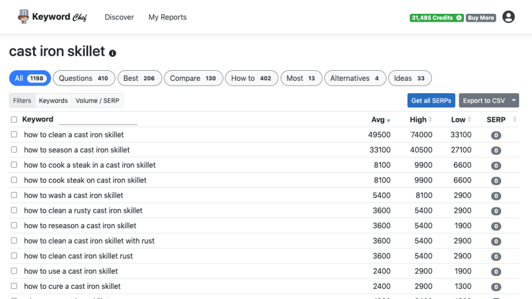Image resolution: width=532 pixels, height=299 pixels.
Task: Check the box for how to reseason a cast iron skillet
Action: click(x=14, y=226)
